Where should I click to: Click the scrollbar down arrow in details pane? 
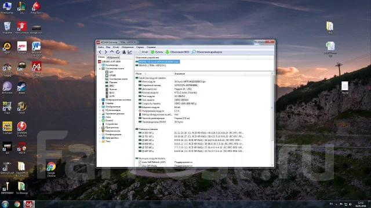(272, 165)
